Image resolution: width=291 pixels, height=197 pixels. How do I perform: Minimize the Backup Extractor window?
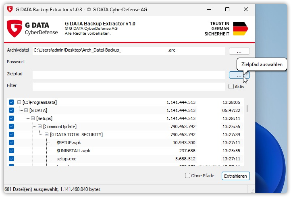209,9
